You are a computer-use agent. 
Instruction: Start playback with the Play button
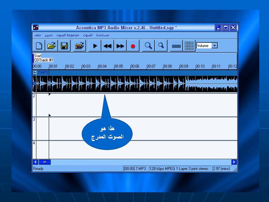(x=95, y=46)
